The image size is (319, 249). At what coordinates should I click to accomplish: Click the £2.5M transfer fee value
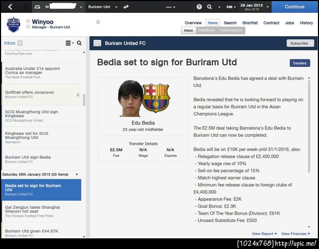[x=116, y=150]
